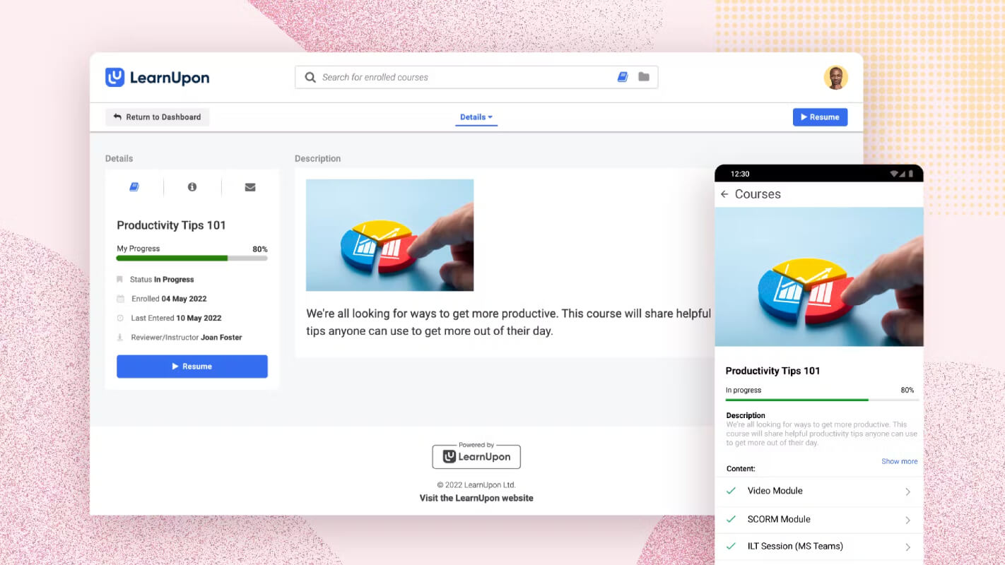This screenshot has height=565, width=1005.
Task: Tap the Courses heading on mobile
Action: [758, 194]
